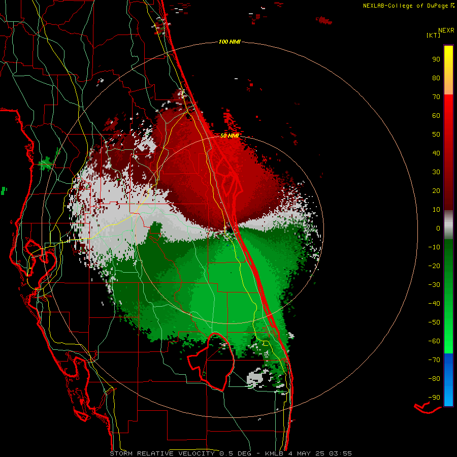The width and height of the screenshot is (457, 457).
Task: Click the '-10' value on the velocity scale
Action: coord(434,247)
